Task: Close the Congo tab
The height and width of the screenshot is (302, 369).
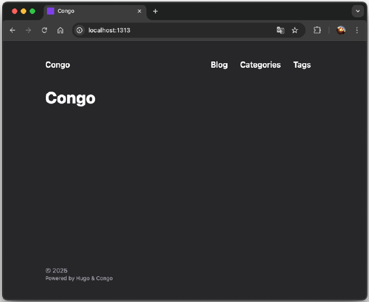Action: pos(139,11)
